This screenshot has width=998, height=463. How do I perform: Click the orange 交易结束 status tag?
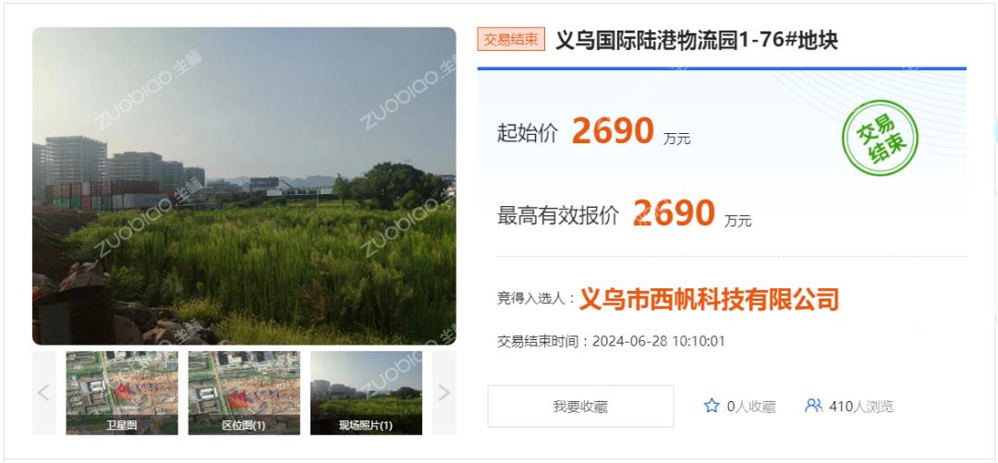(511, 40)
